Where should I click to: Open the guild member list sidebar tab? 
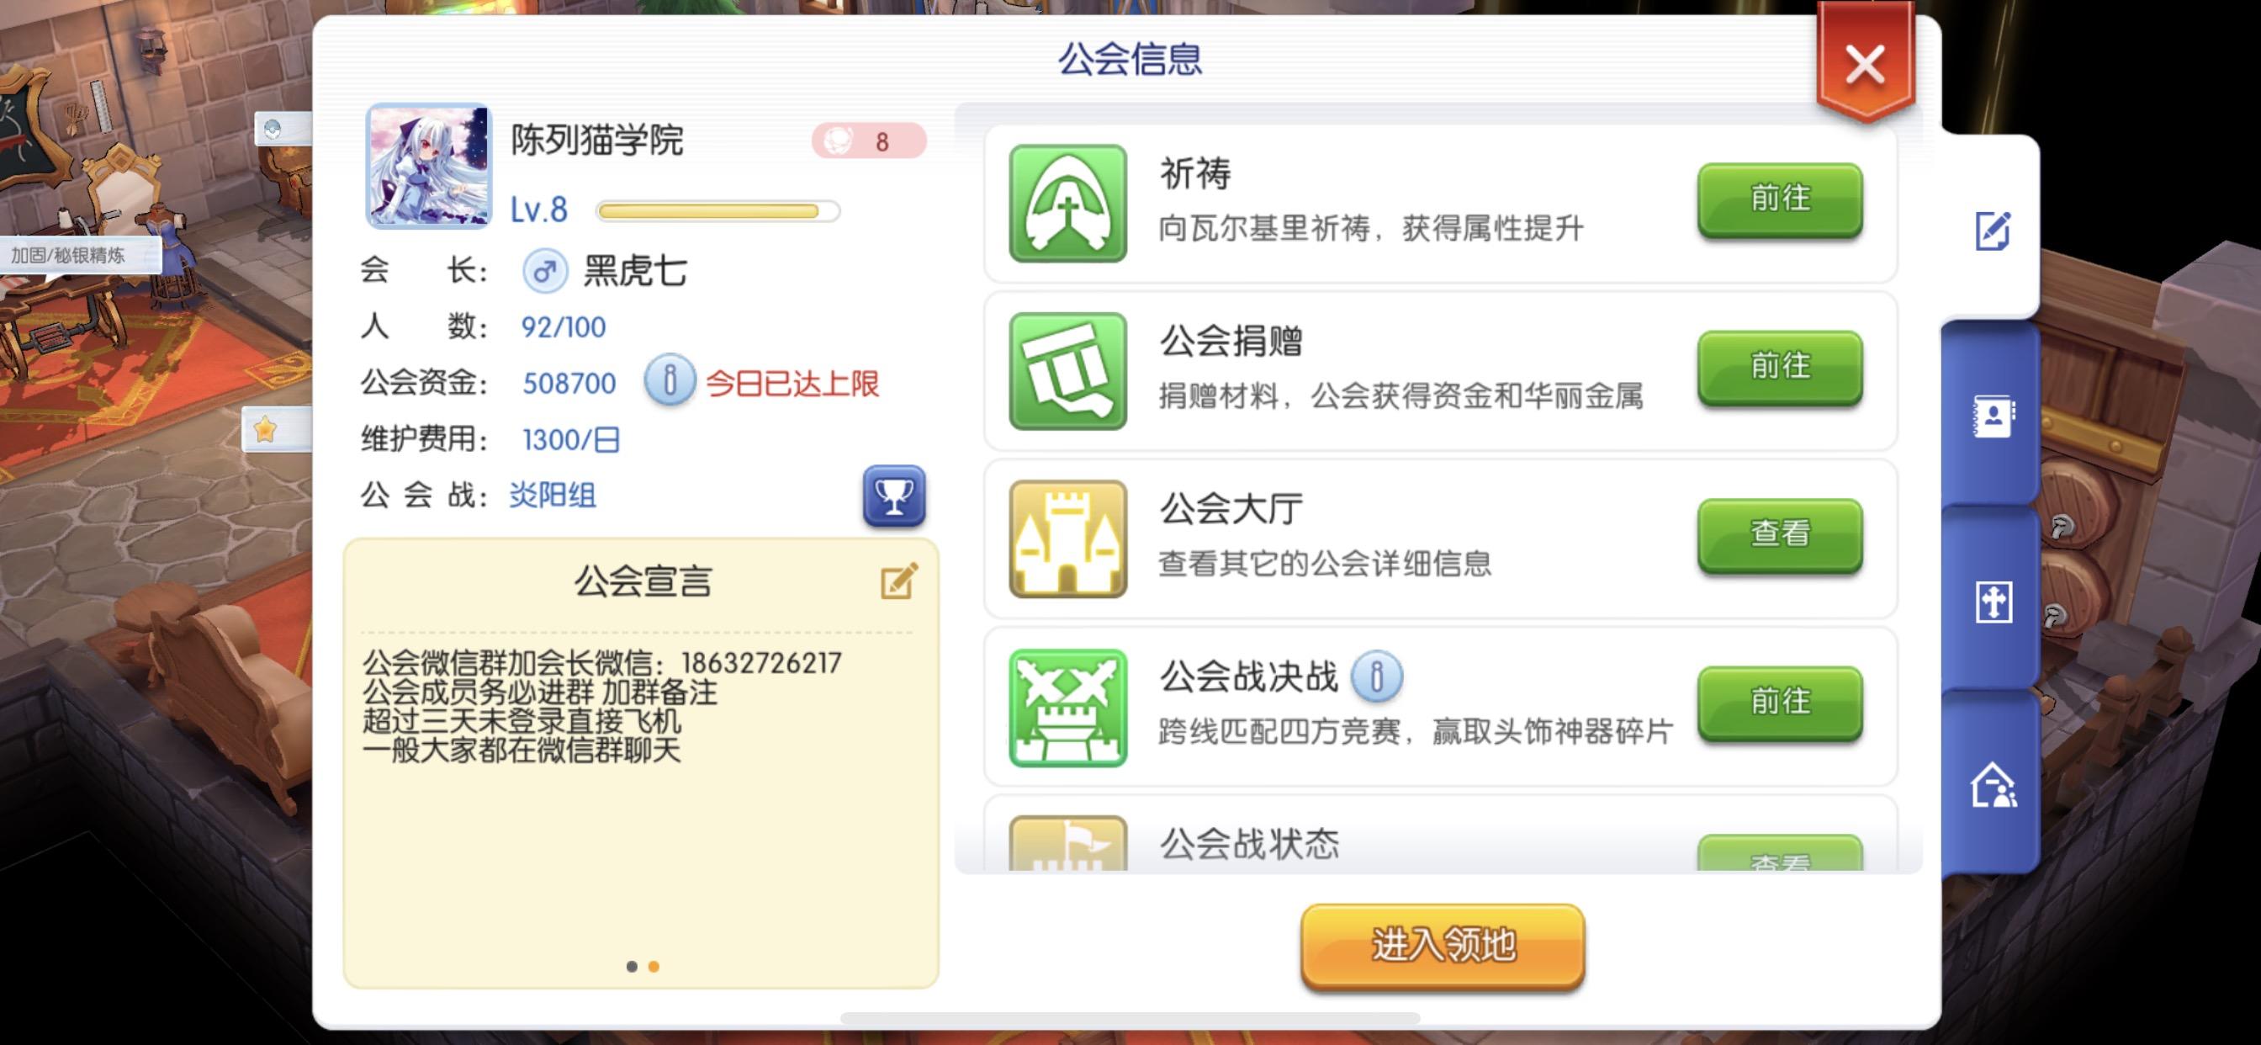click(1993, 416)
